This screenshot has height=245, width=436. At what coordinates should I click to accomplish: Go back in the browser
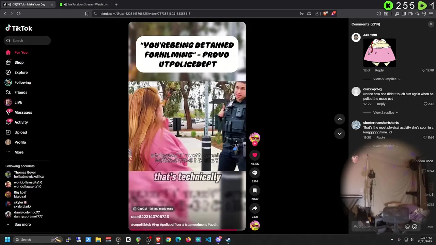point(5,14)
